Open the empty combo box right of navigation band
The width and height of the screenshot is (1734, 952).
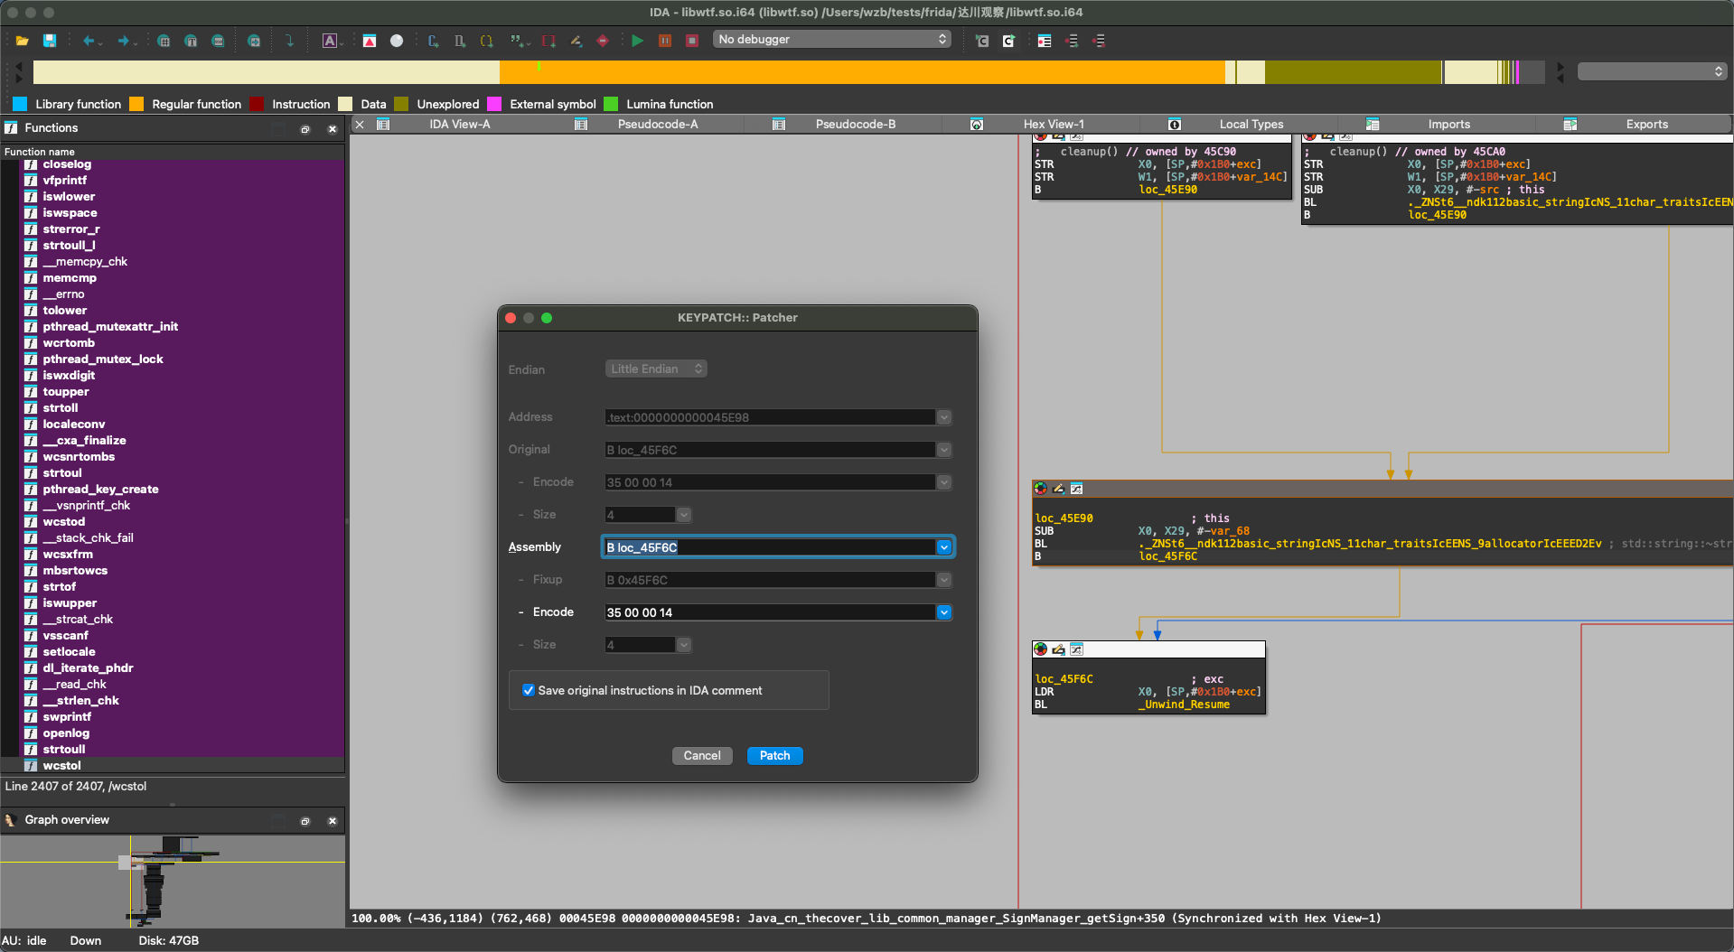1652,71
